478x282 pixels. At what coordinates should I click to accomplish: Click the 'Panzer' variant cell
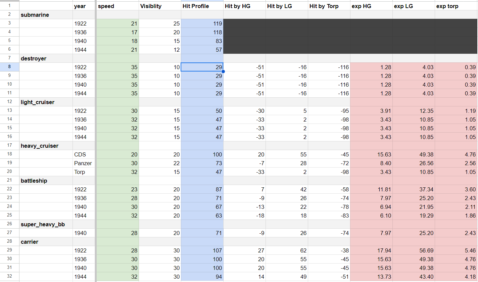[84, 163]
